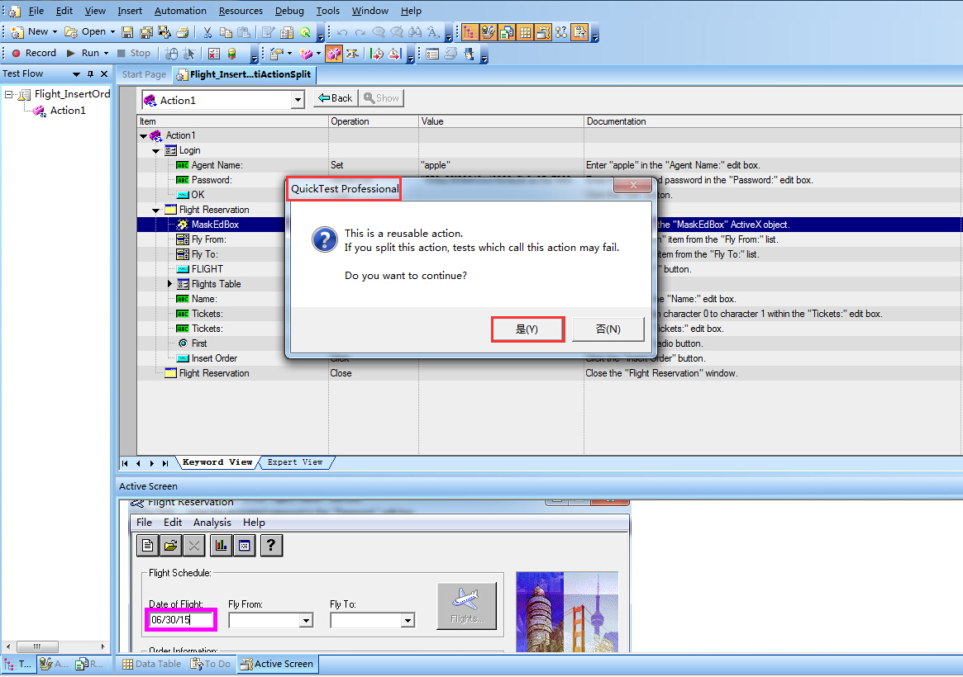This screenshot has height=677, width=963.
Task: Collapse the Flight_InsertOrd tree node in Test Flow
Action: (x=8, y=94)
